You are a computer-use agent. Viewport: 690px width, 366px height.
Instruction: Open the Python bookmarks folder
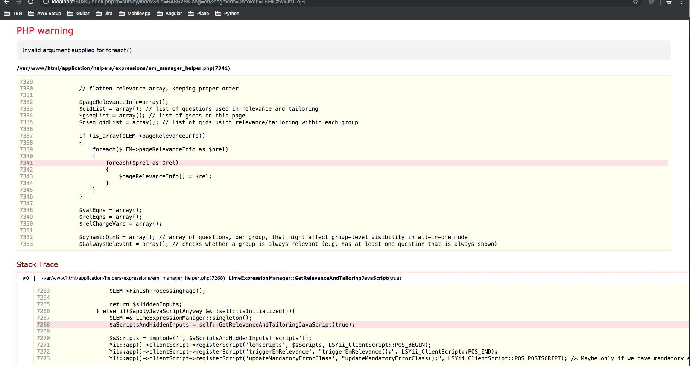227,14
